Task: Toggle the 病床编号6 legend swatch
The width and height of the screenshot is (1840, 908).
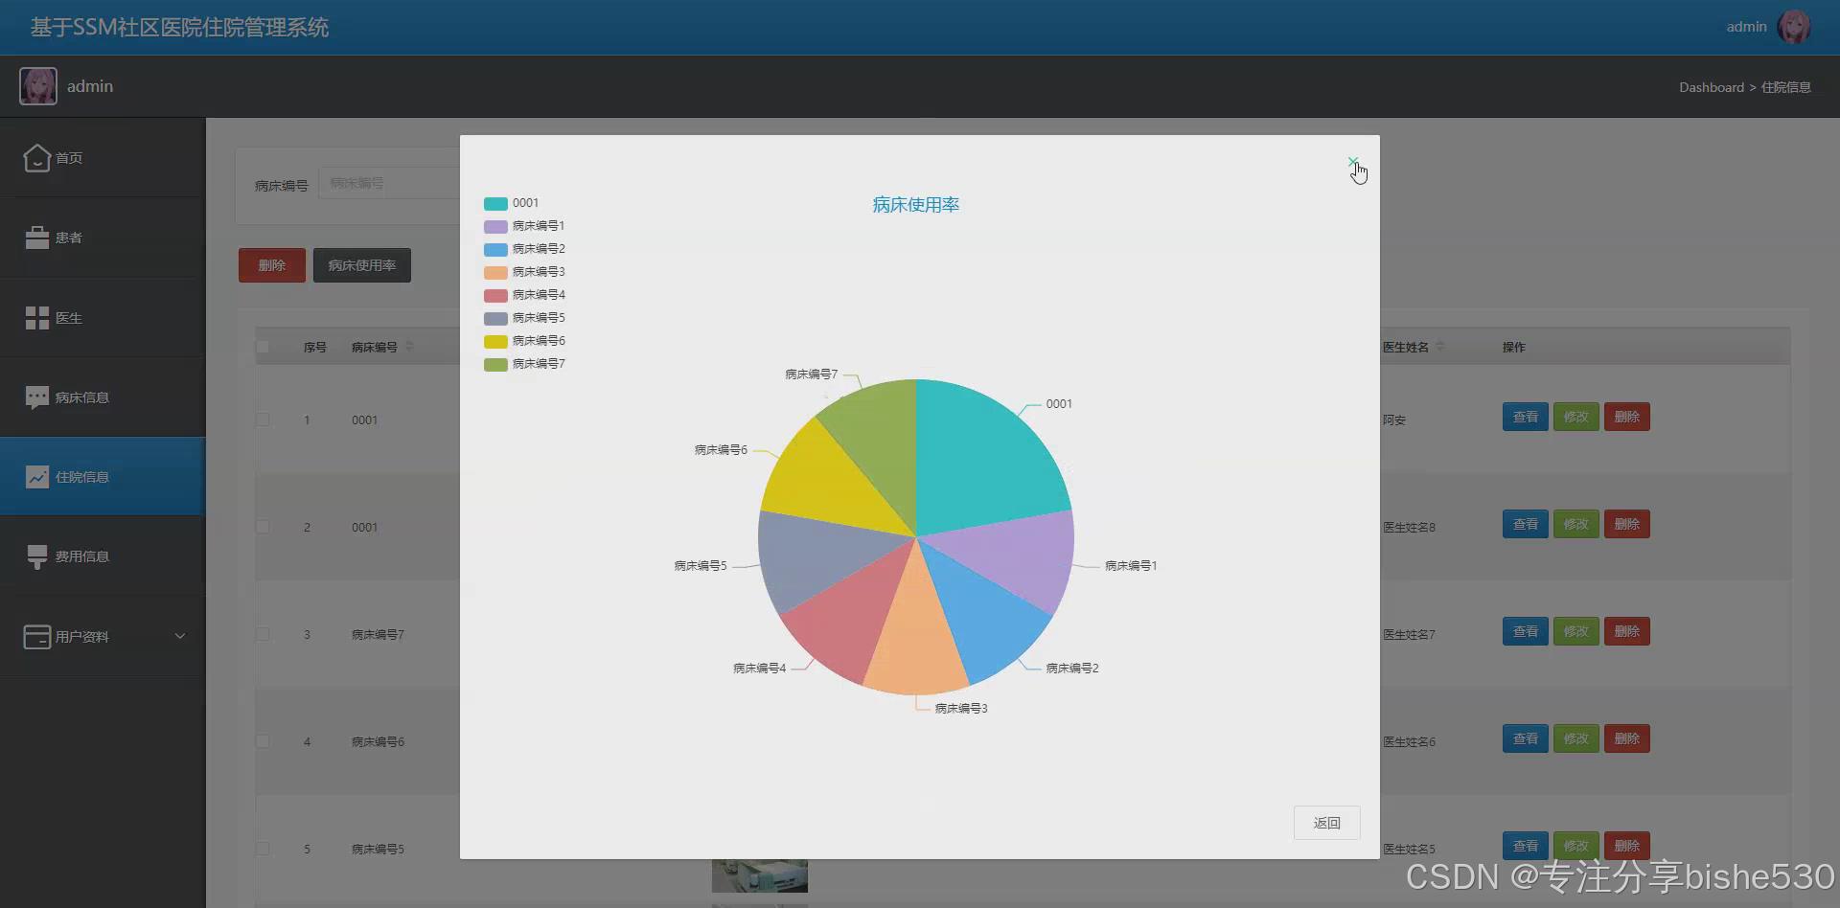Action: (495, 341)
